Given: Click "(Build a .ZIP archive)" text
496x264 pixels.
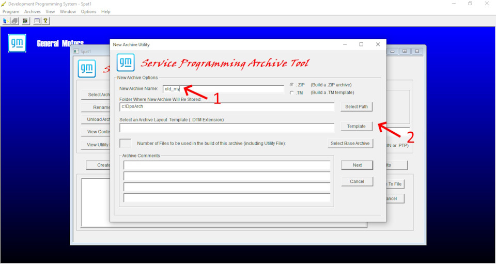Looking at the screenshot, I should 331,85.
